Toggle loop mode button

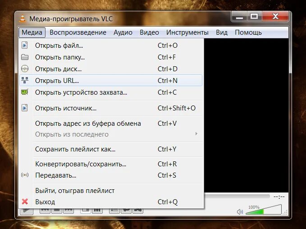click(126, 211)
